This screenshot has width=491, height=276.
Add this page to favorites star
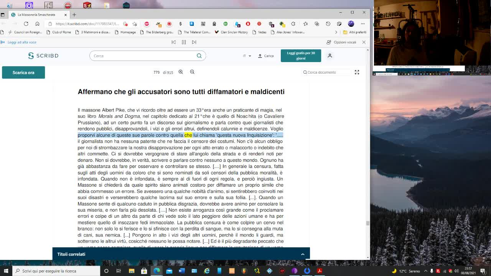(135, 24)
